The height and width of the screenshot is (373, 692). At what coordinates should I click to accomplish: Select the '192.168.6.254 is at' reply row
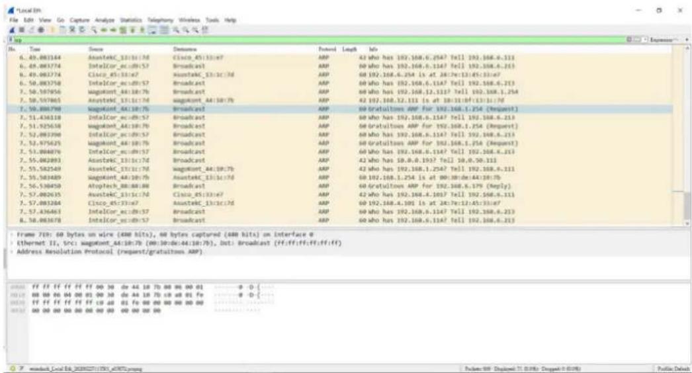[x=339, y=75]
